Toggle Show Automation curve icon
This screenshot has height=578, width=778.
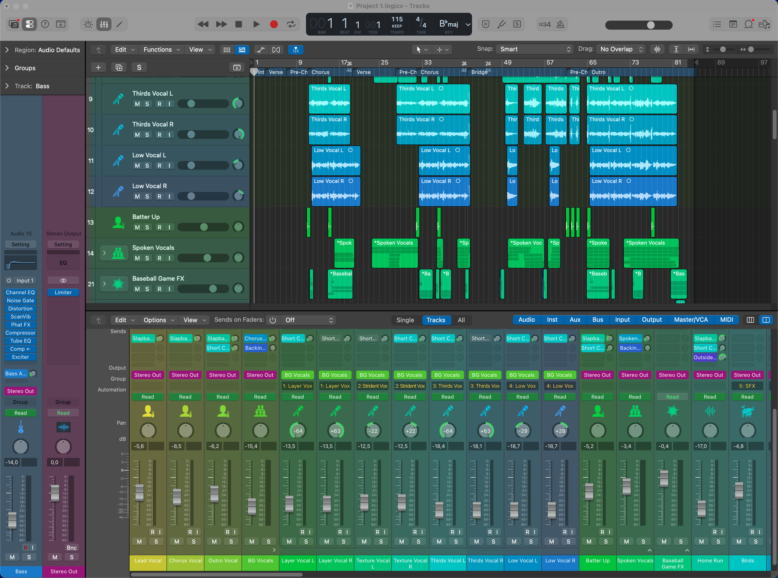point(261,50)
